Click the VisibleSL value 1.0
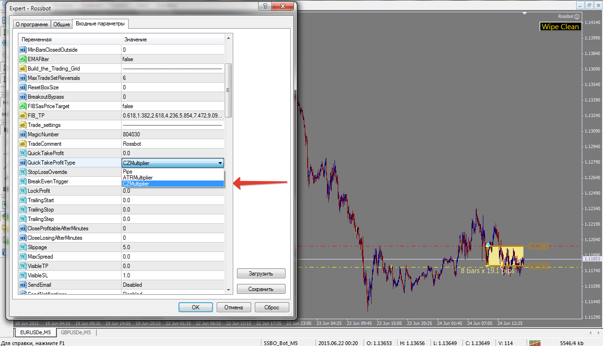The image size is (603, 346). (x=173, y=275)
